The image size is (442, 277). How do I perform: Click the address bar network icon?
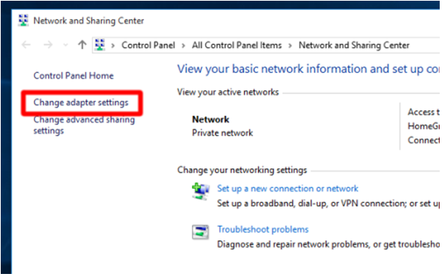[x=99, y=44]
